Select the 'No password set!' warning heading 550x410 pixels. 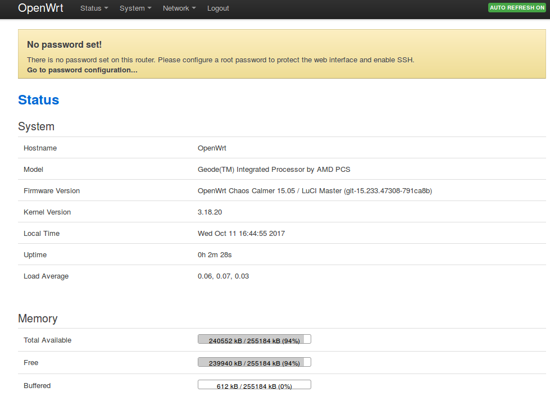(x=64, y=44)
